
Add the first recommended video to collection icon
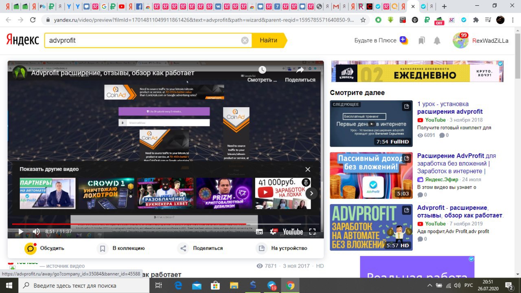click(406, 107)
